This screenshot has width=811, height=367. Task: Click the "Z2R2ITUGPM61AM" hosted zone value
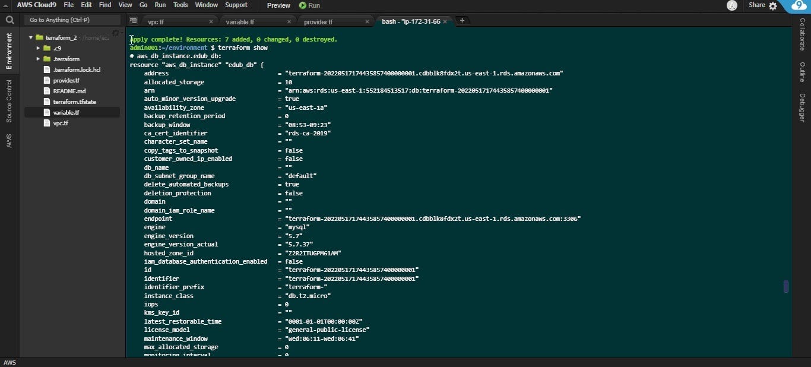tap(313, 253)
